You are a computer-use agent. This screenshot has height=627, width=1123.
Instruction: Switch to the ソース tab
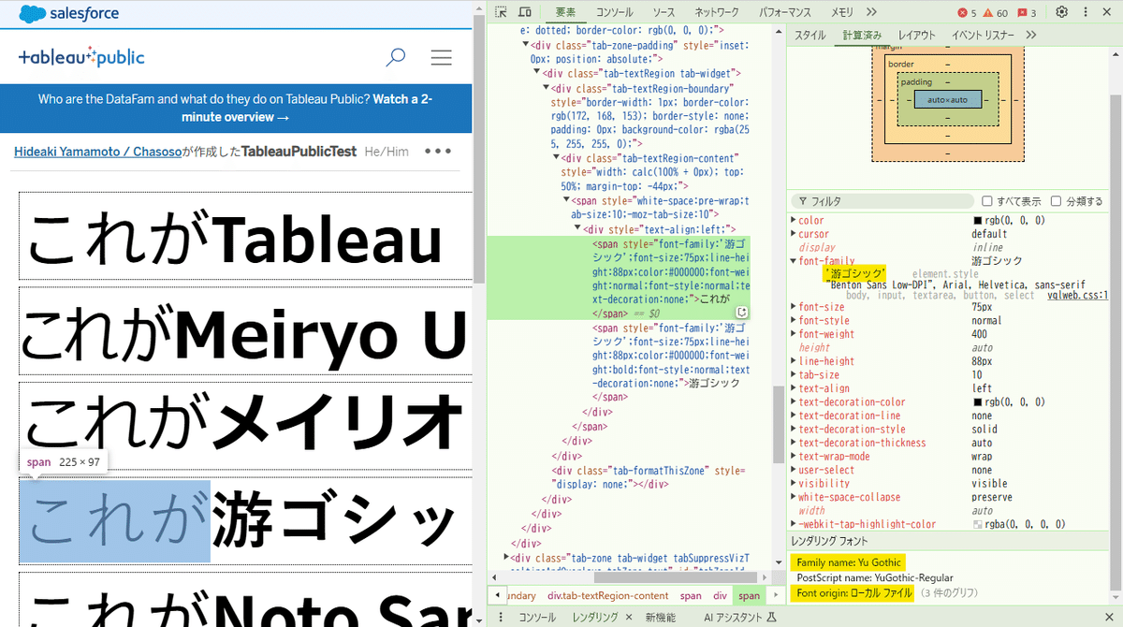(x=664, y=12)
